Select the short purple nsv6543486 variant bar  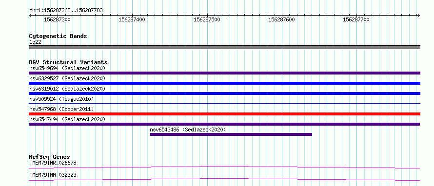click(x=231, y=134)
